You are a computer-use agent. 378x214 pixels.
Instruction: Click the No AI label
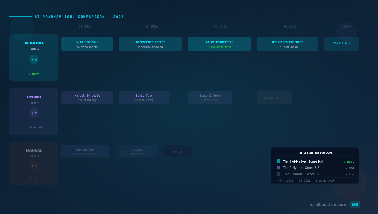point(34,178)
